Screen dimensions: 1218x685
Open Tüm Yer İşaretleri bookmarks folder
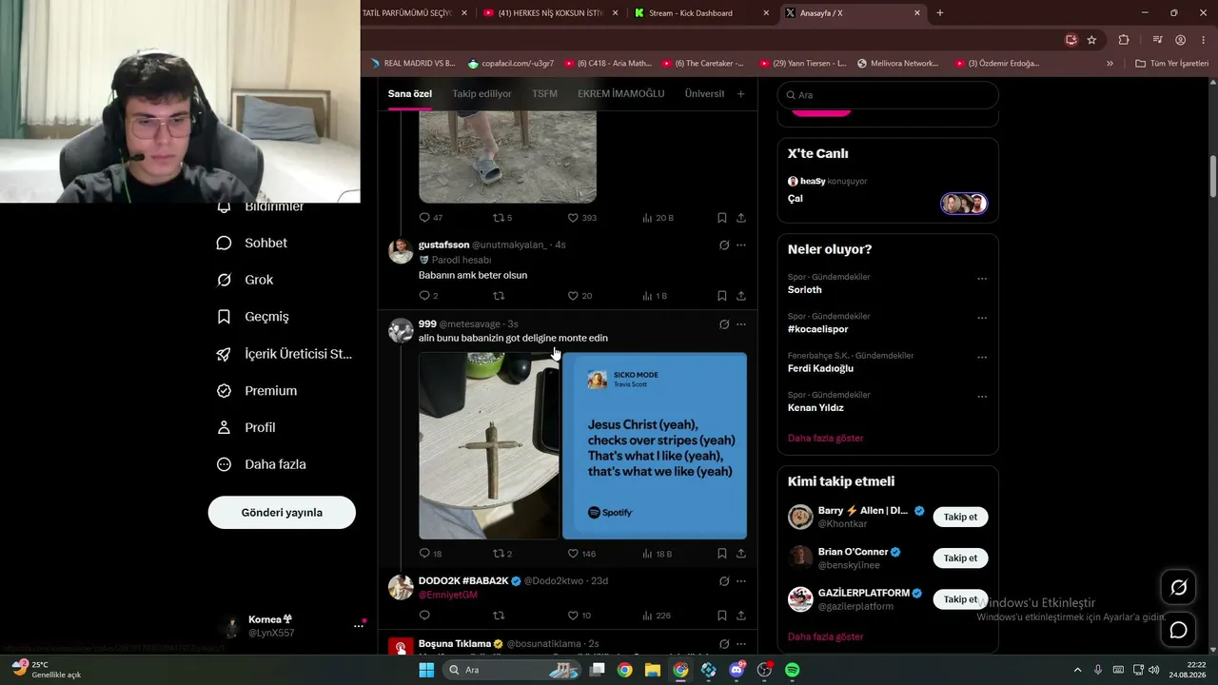coord(1172,64)
